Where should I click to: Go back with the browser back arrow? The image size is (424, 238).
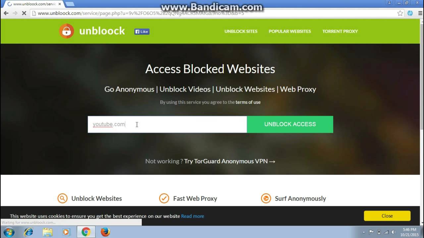click(x=6, y=13)
